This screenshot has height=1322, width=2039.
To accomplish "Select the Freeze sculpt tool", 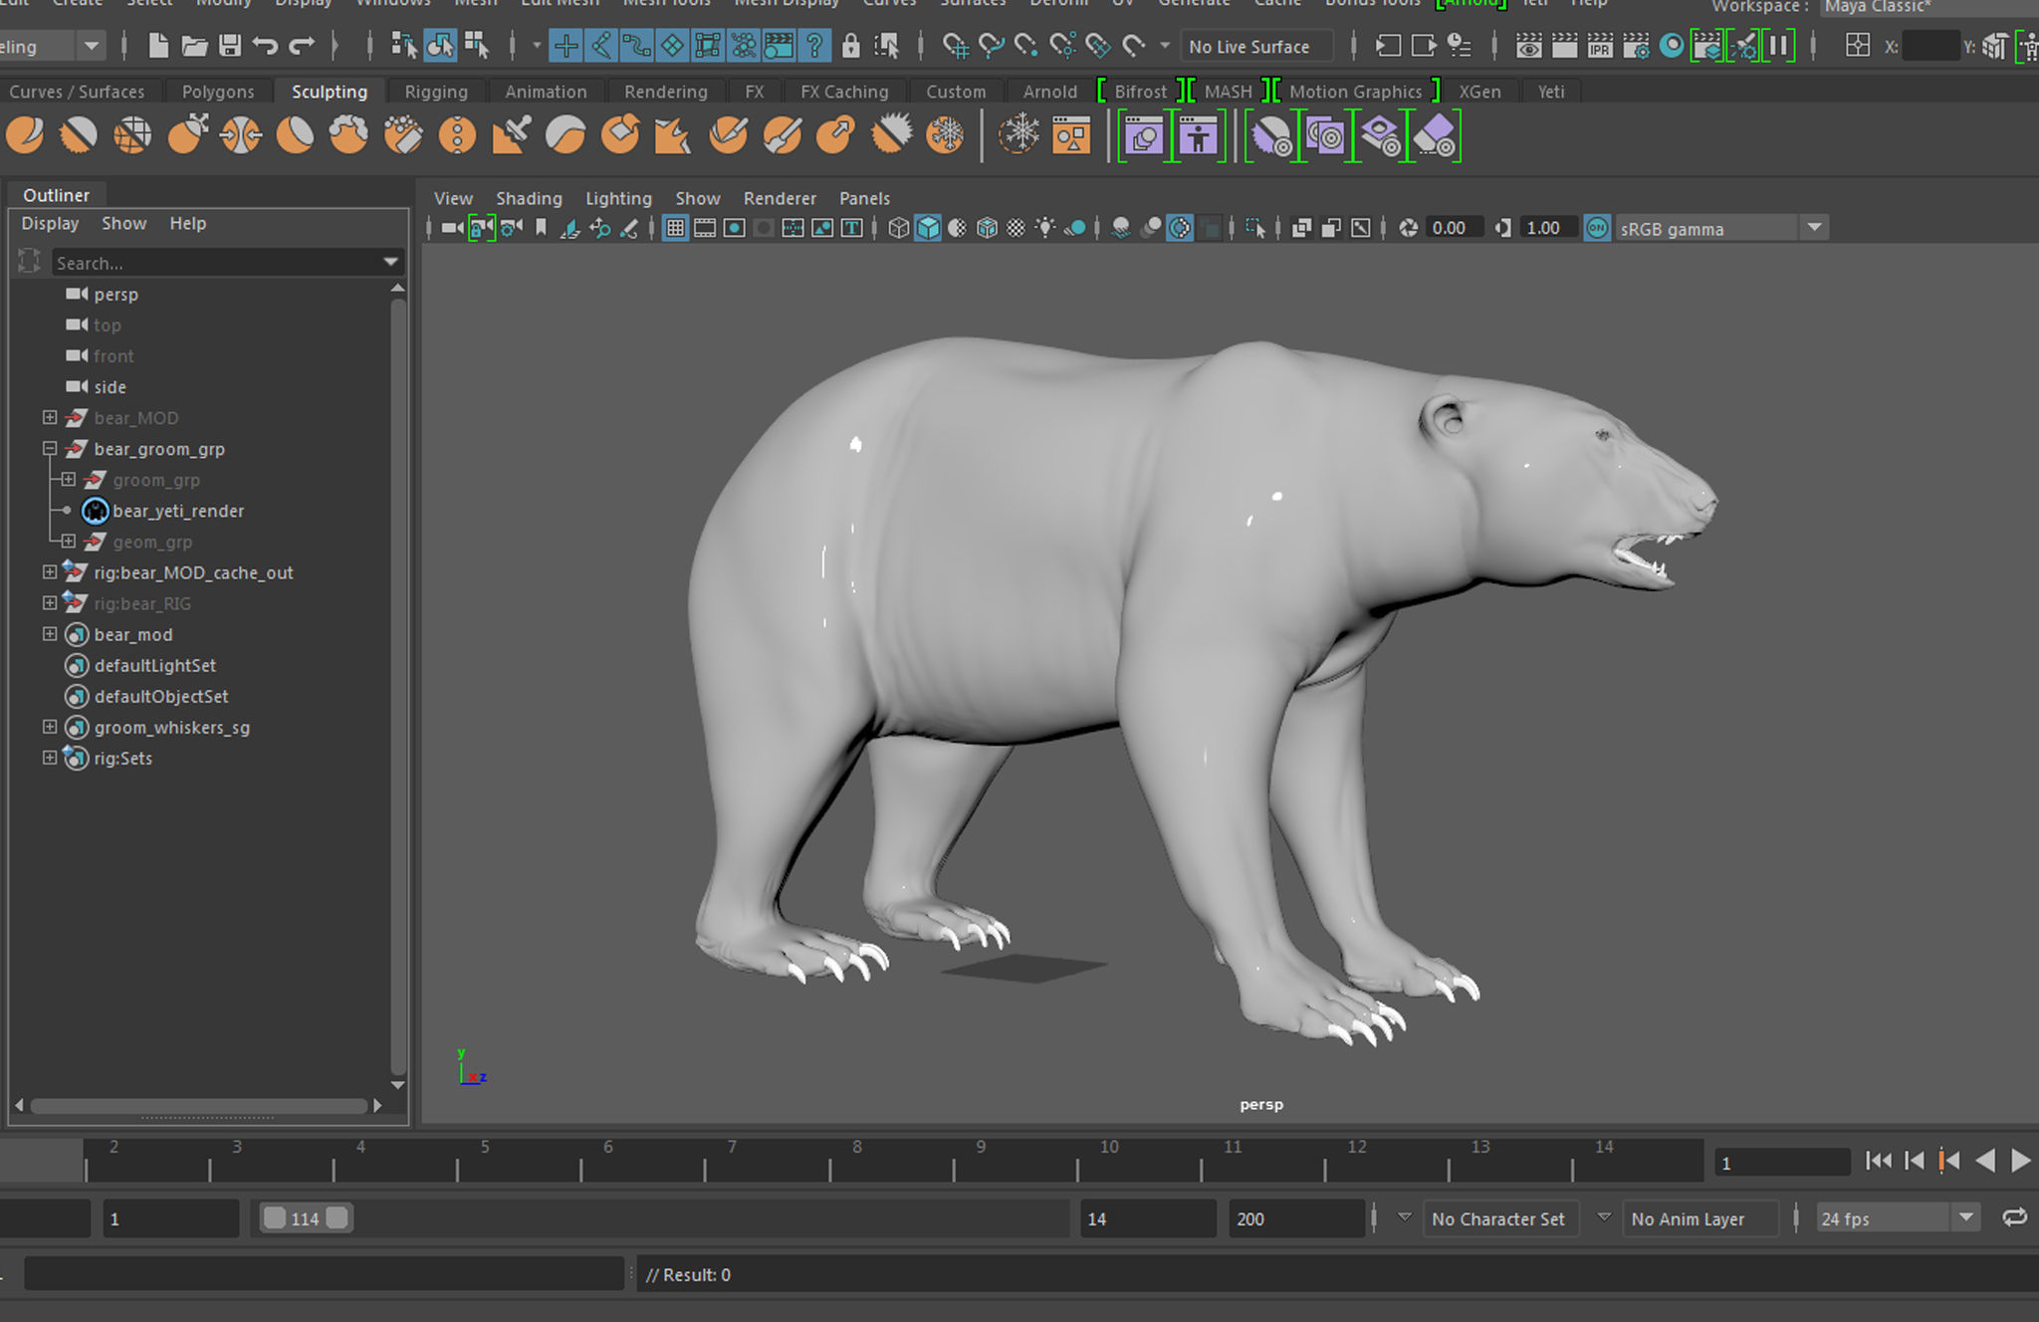I will pos(944,135).
